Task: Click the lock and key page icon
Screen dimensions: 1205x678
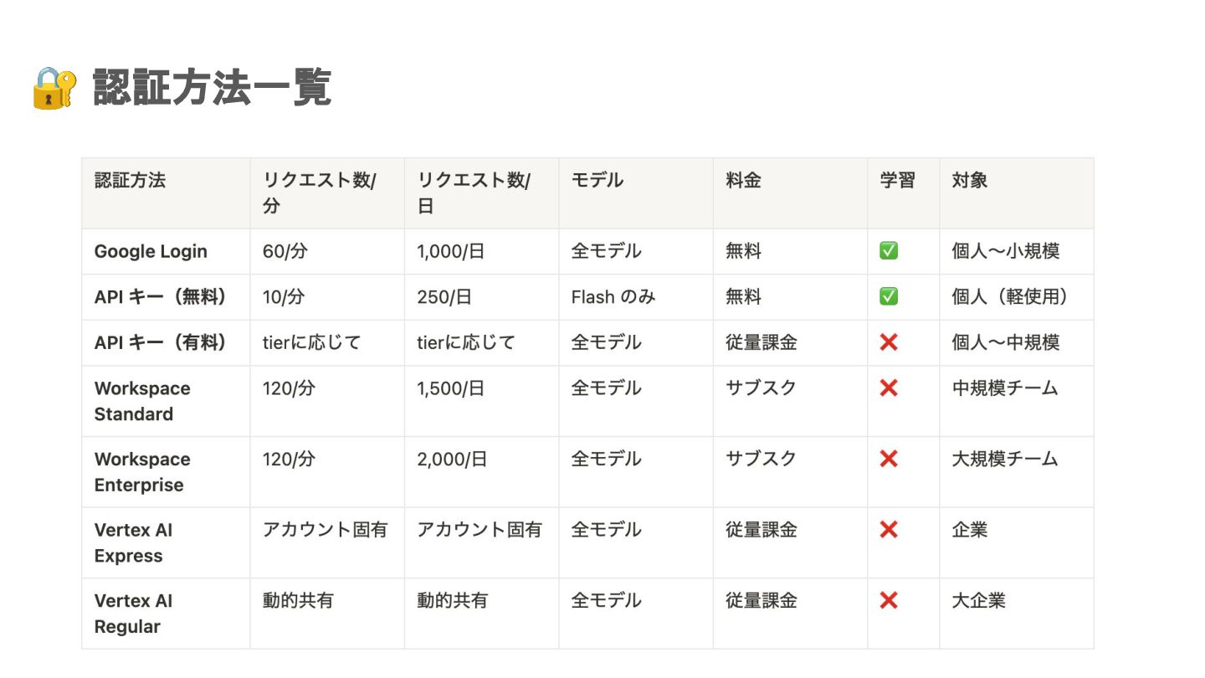Action: (x=54, y=88)
